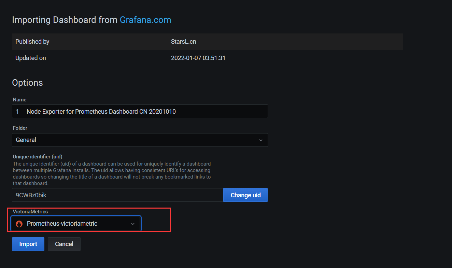Click the uid field 9CWBz0bik
This screenshot has height=268, width=452.
click(x=117, y=195)
